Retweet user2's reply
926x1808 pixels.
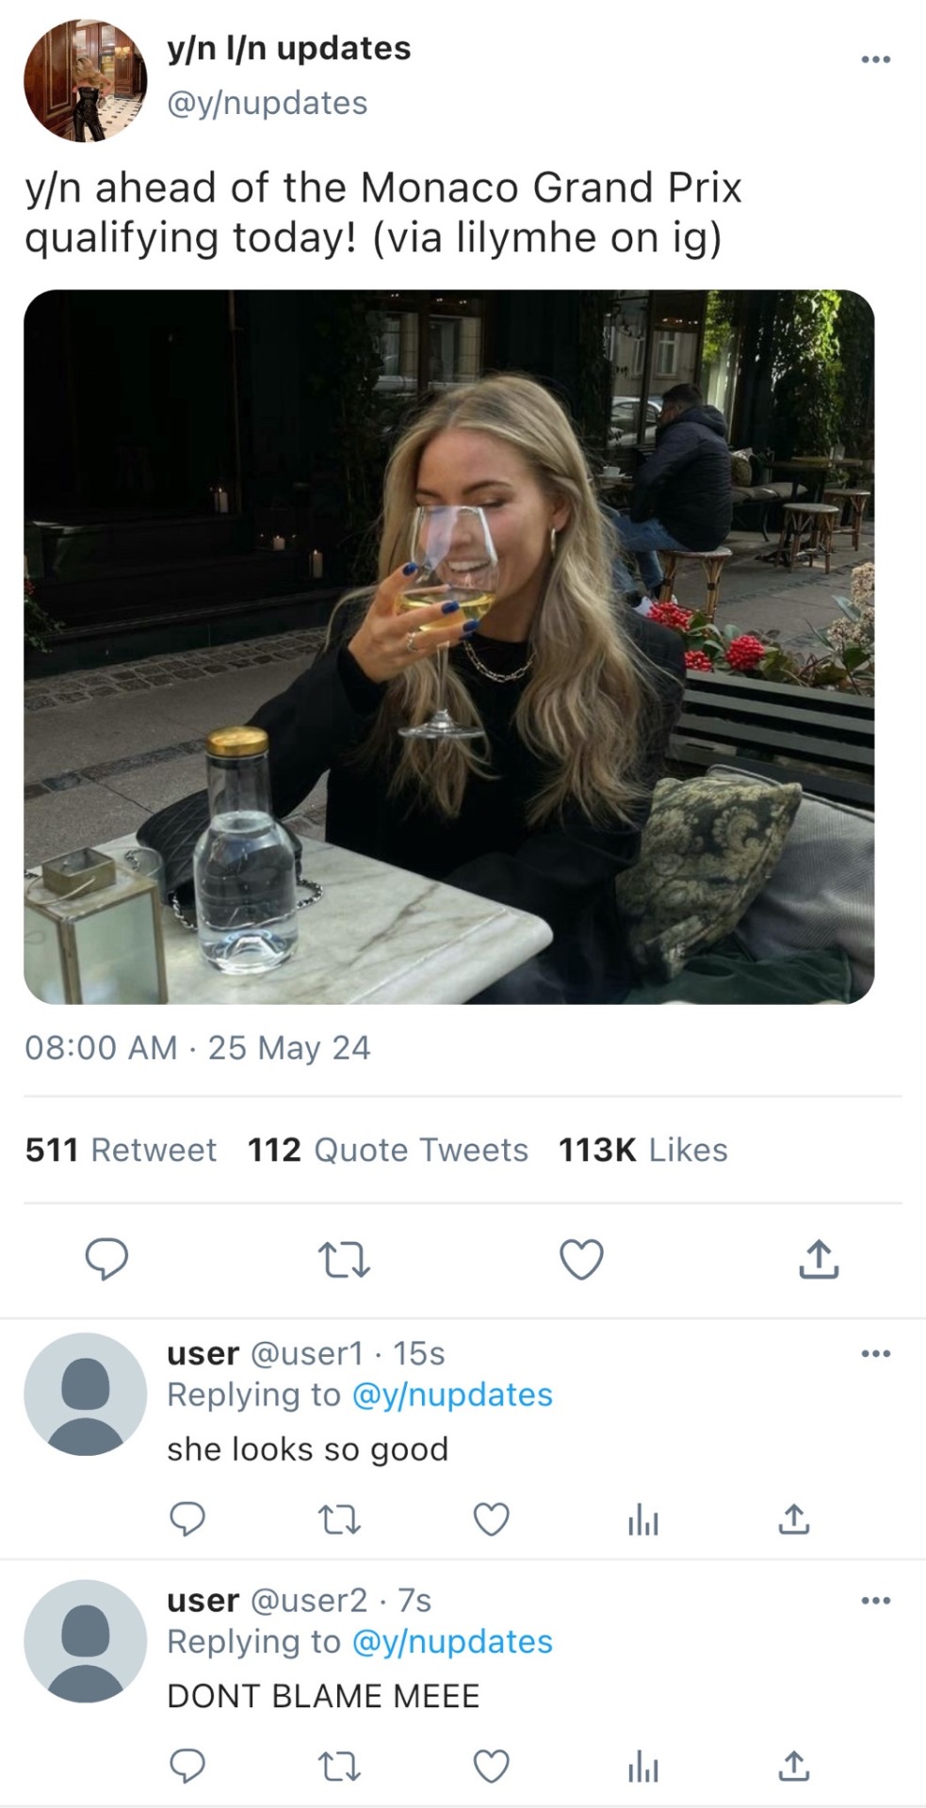[339, 1766]
